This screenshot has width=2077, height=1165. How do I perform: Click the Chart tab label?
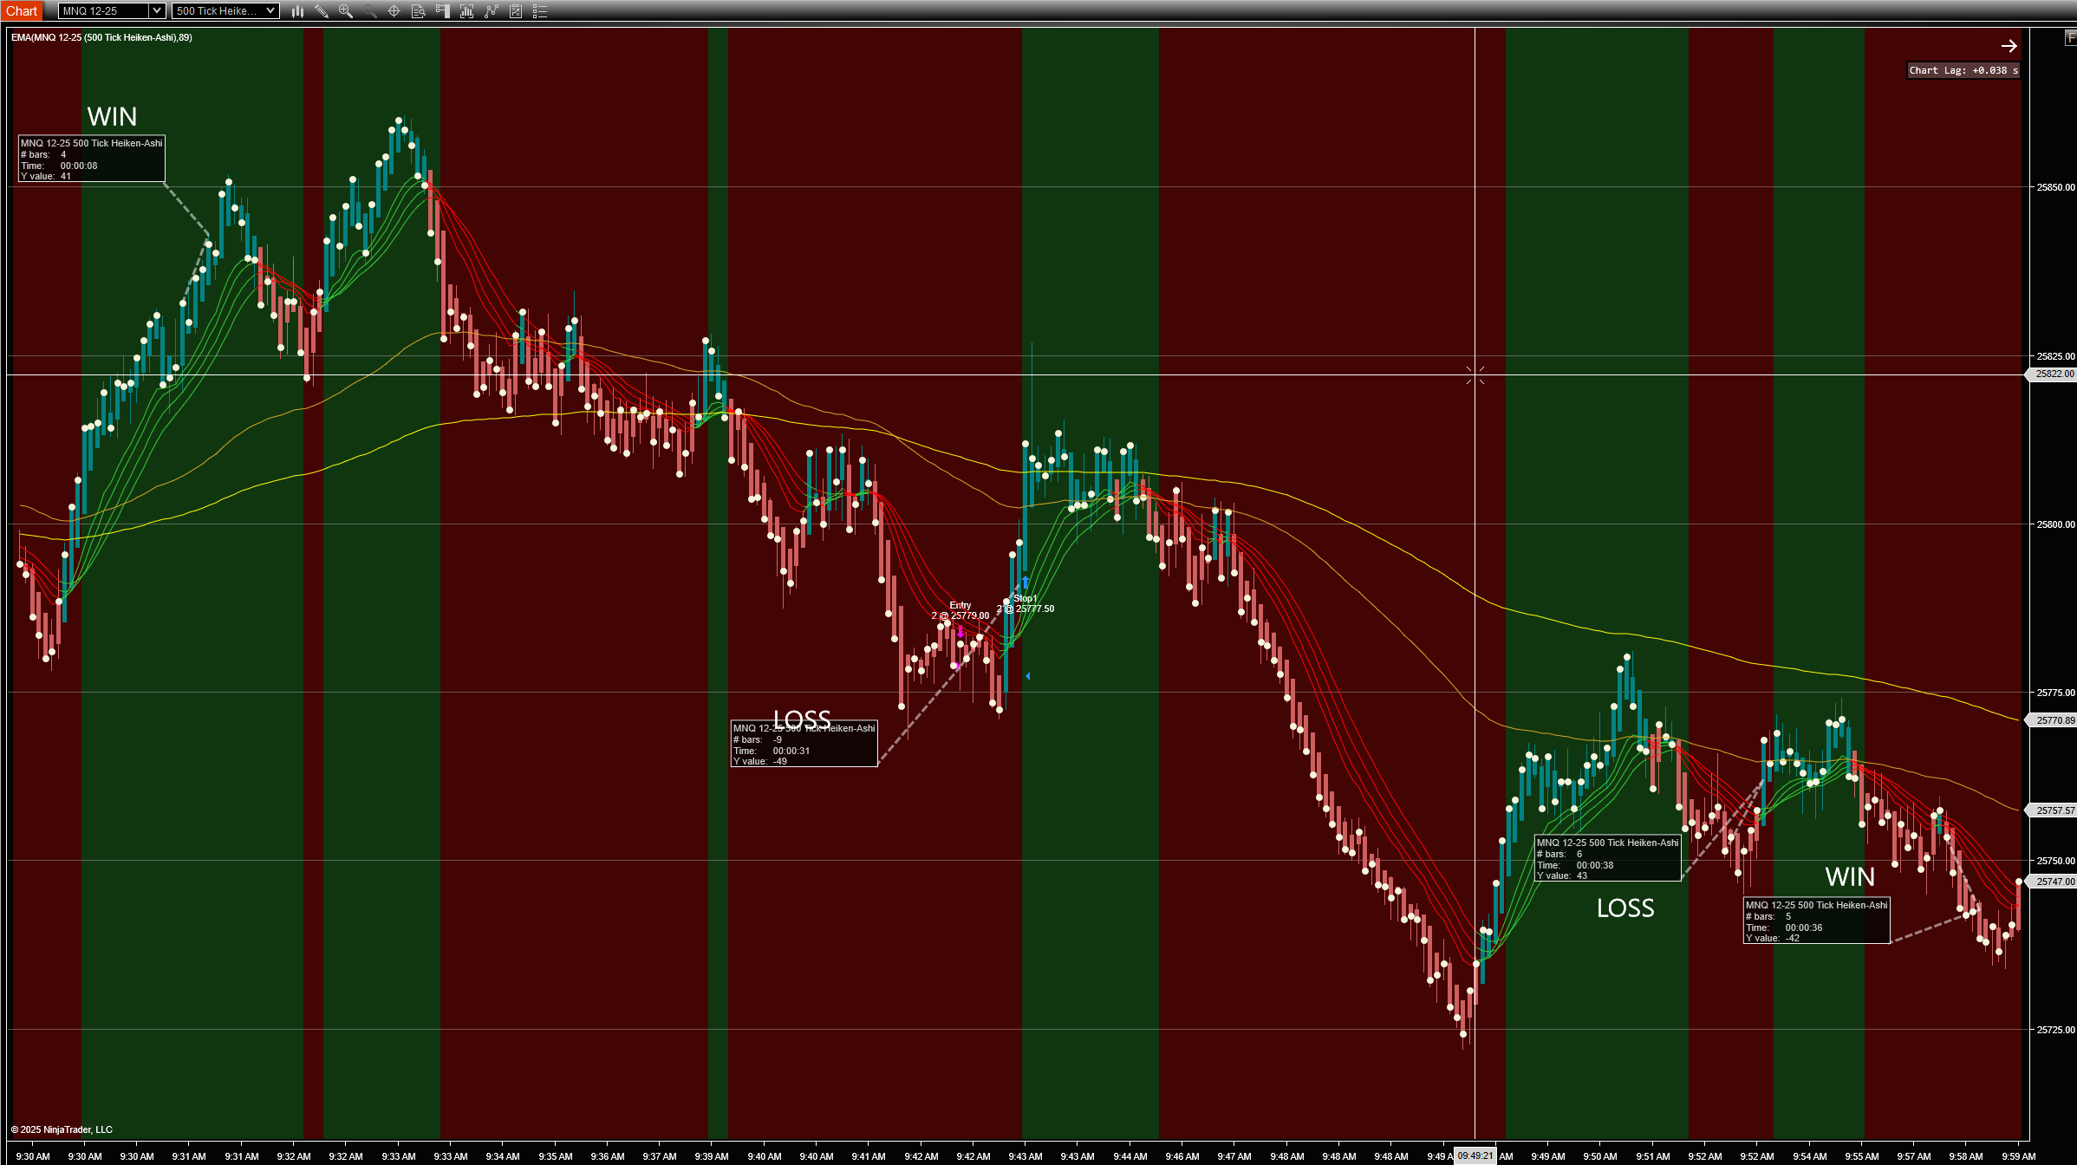(22, 11)
